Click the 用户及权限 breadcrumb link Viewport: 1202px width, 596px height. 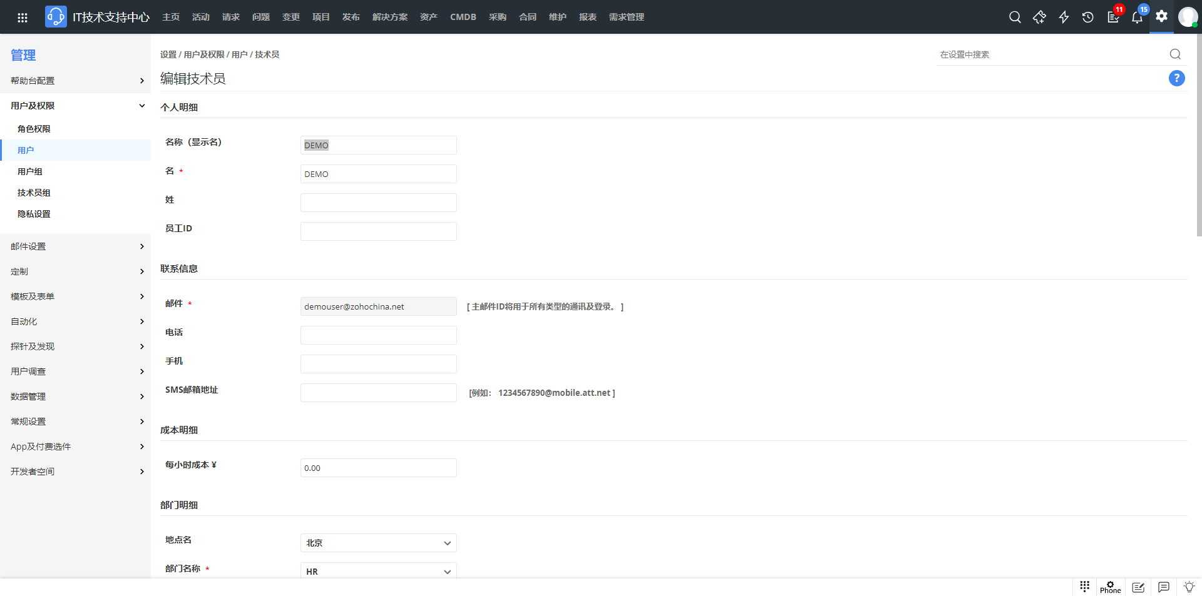pyautogui.click(x=204, y=54)
